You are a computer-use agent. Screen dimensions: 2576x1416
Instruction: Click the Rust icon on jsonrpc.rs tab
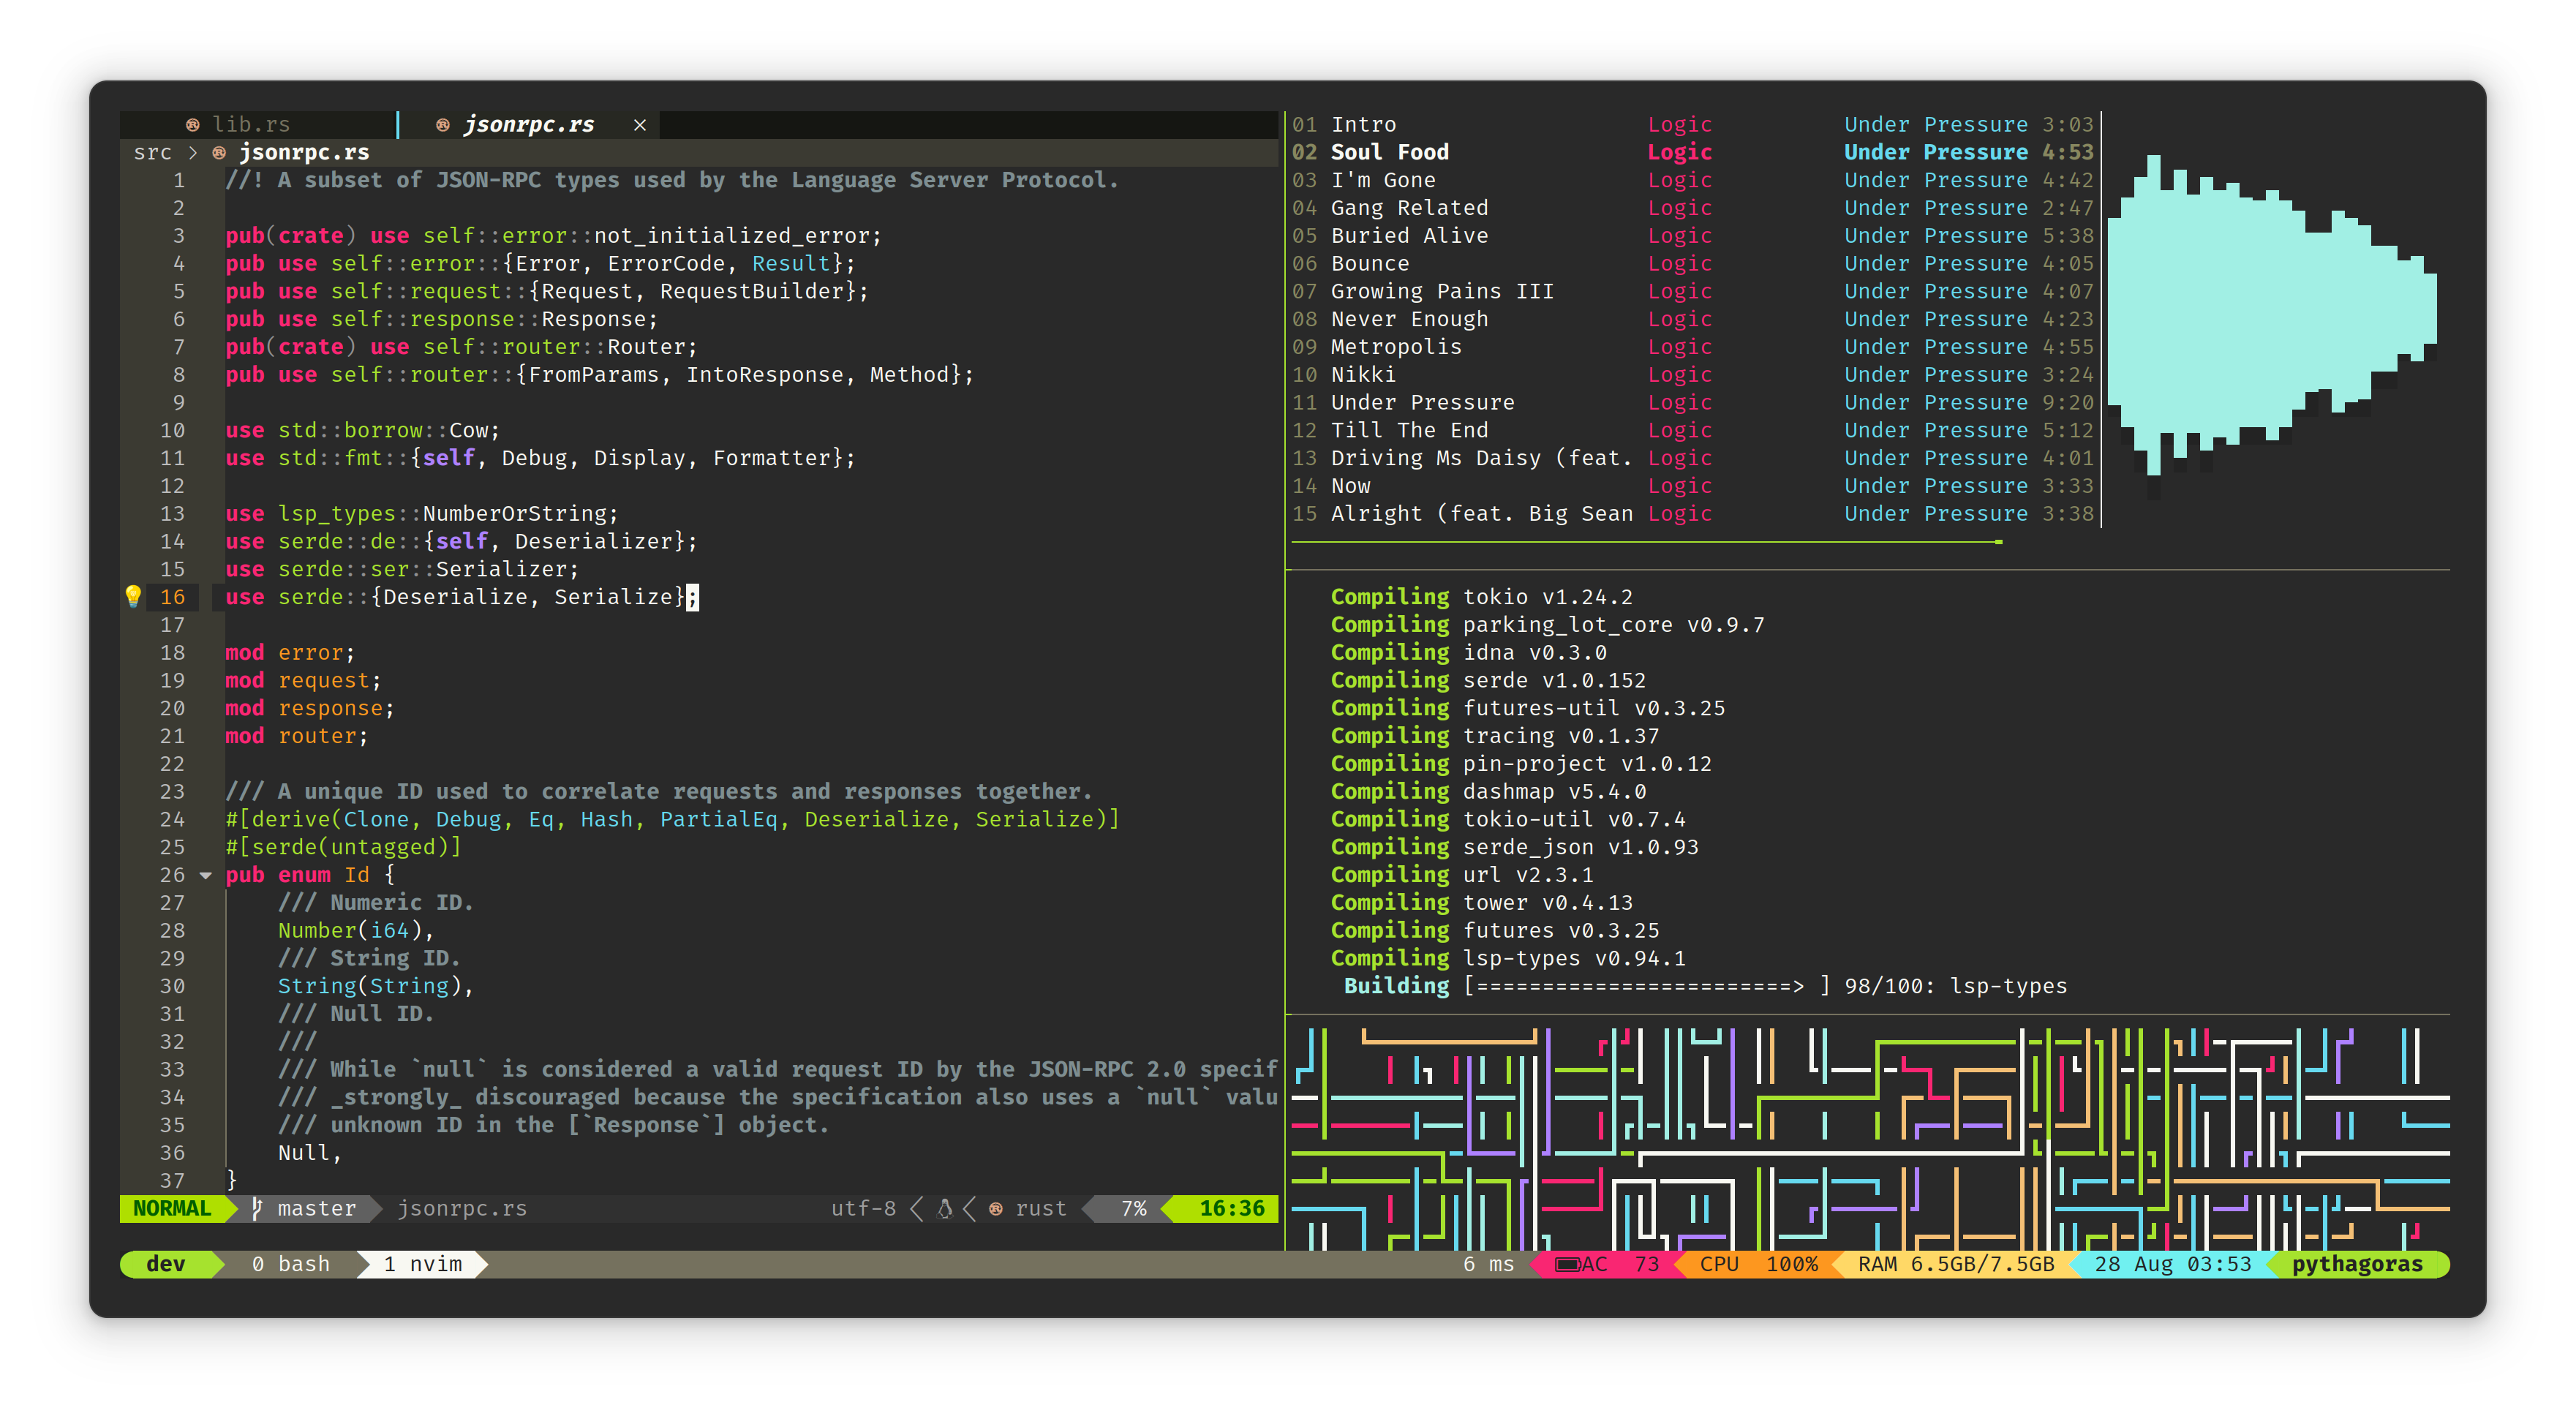(442, 125)
